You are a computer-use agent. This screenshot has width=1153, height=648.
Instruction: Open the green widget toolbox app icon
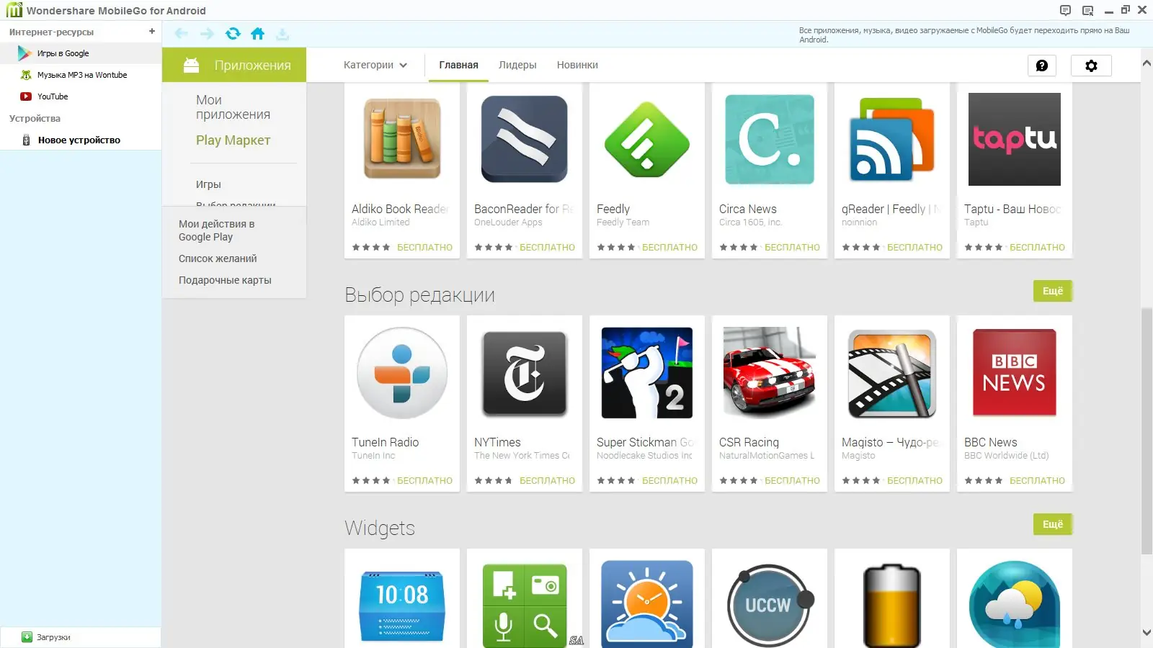point(525,605)
